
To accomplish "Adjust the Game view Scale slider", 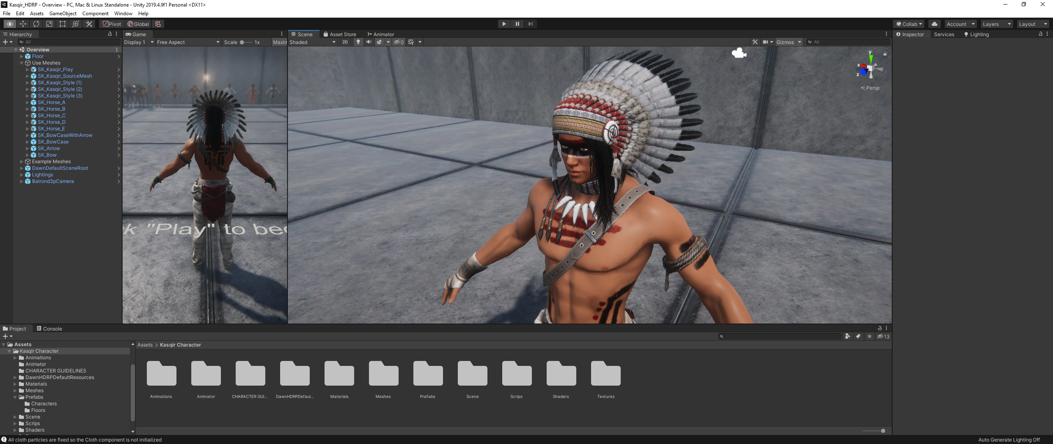I will click(x=246, y=42).
